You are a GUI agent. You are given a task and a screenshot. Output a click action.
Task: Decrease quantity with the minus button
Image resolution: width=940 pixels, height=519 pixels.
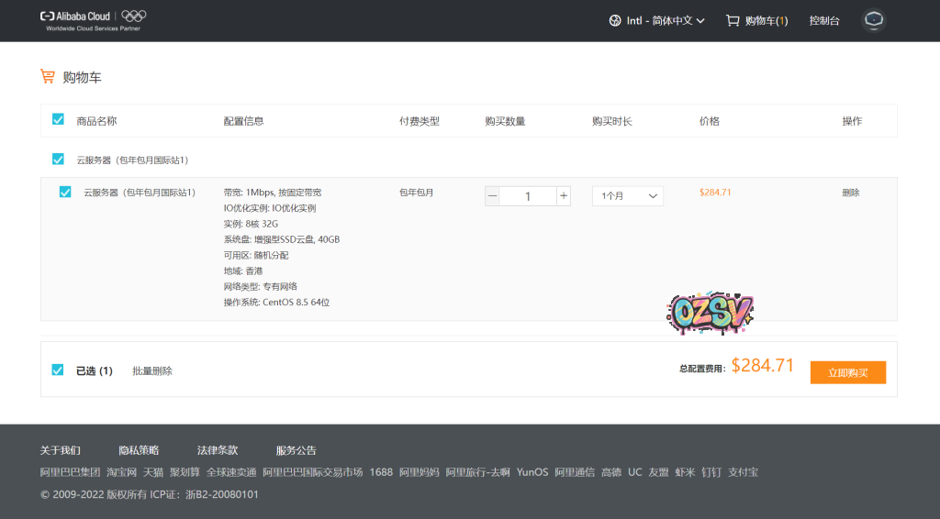click(493, 196)
